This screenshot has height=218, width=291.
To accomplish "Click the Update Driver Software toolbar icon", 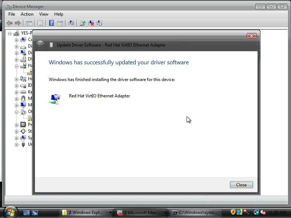I will tap(83, 23).
